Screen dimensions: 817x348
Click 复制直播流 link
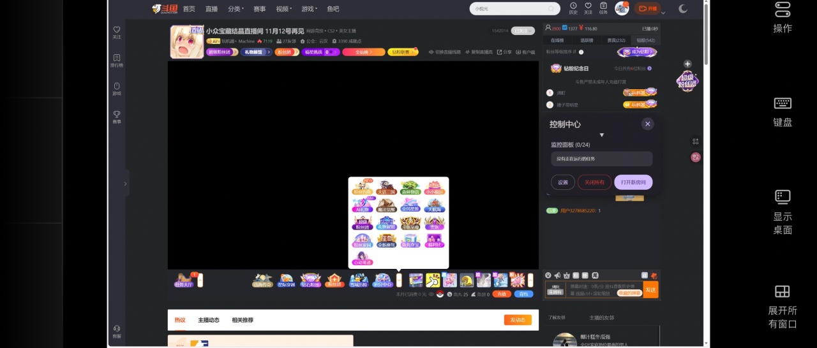tap(479, 52)
